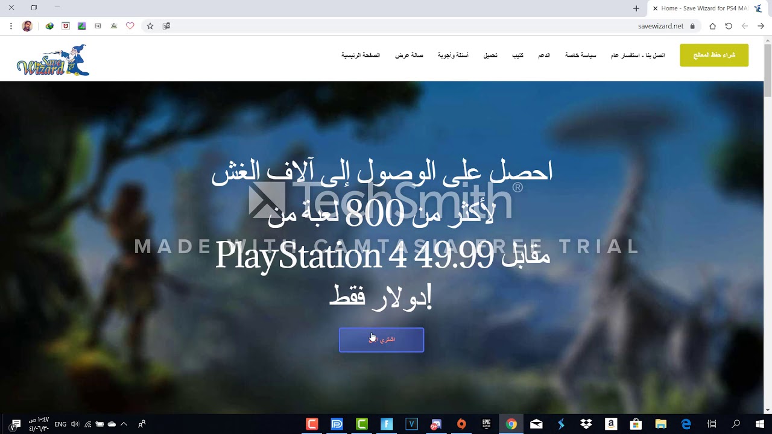Open the taskbar clock and date
Screen dimensions: 772x434
coord(39,424)
